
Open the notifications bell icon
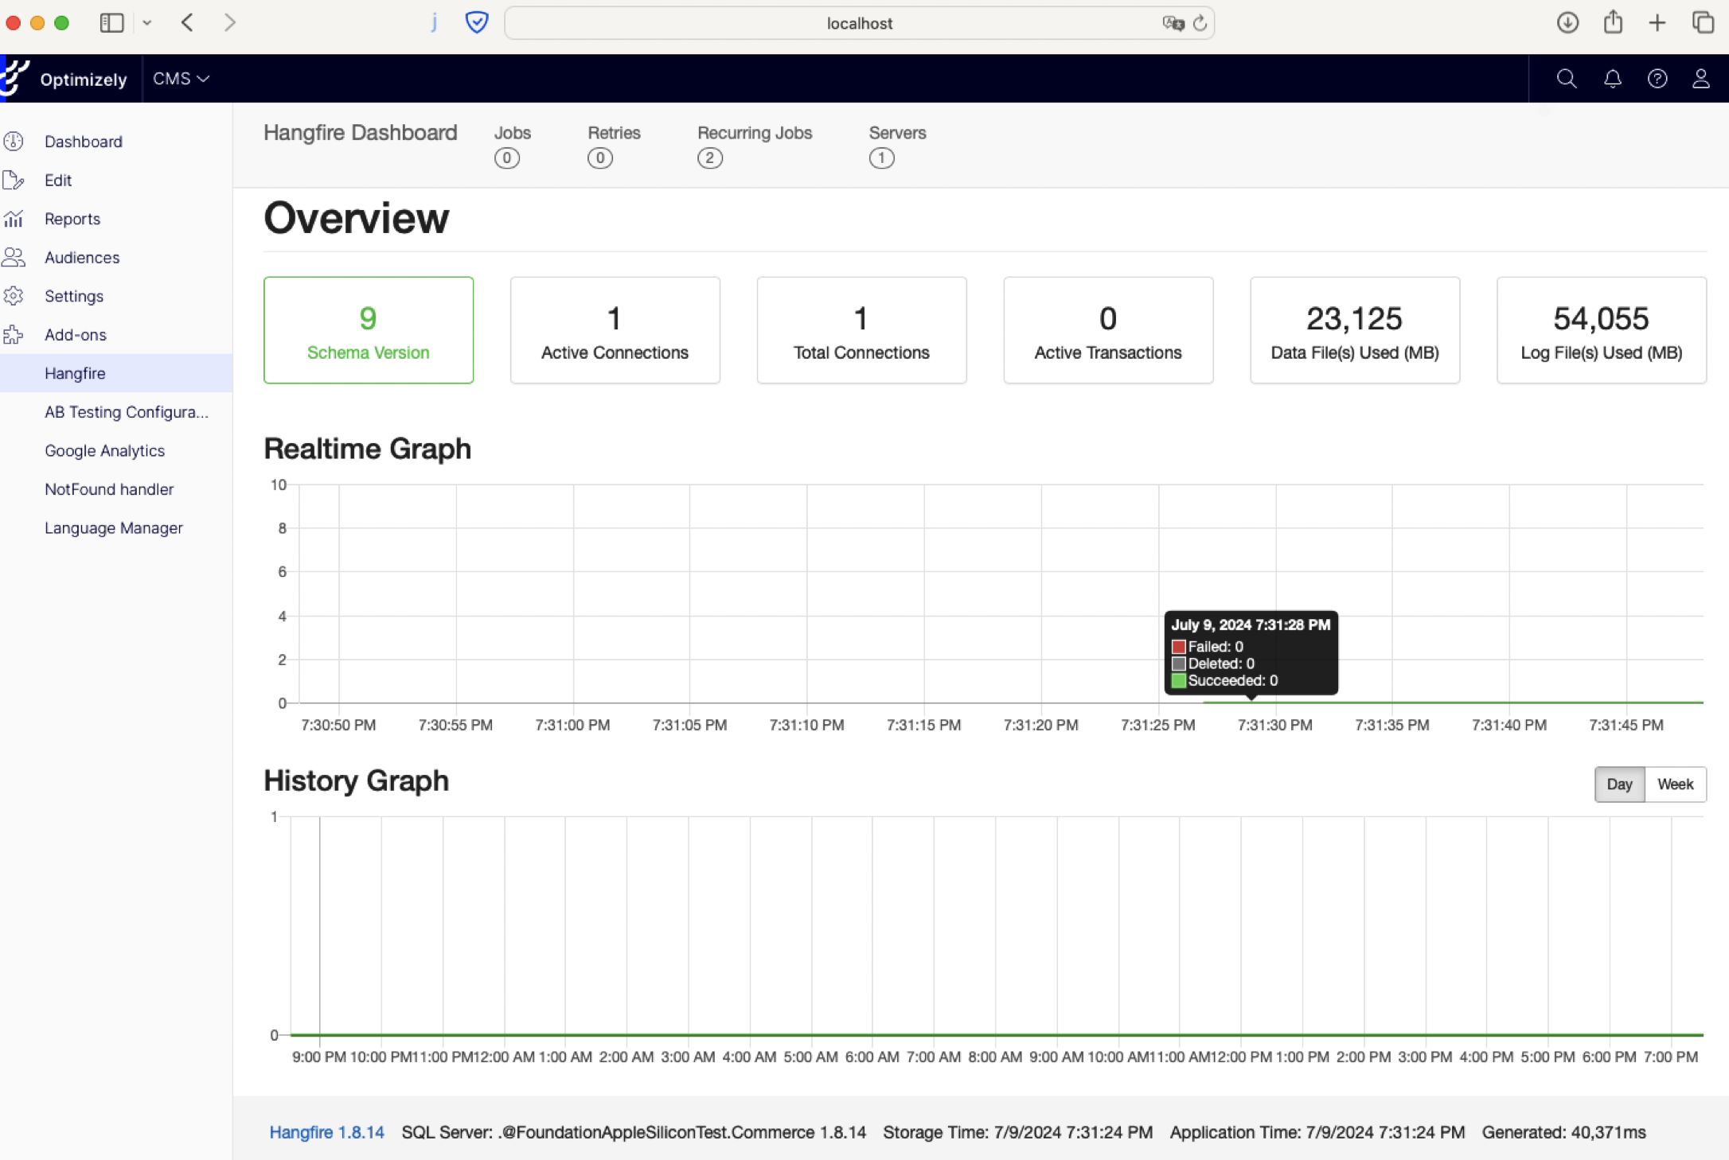click(x=1612, y=78)
